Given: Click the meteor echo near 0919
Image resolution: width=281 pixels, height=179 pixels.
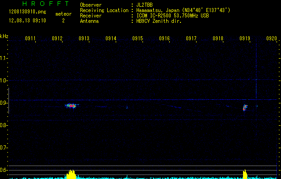Looking at the screenshot, I should point(245,107).
